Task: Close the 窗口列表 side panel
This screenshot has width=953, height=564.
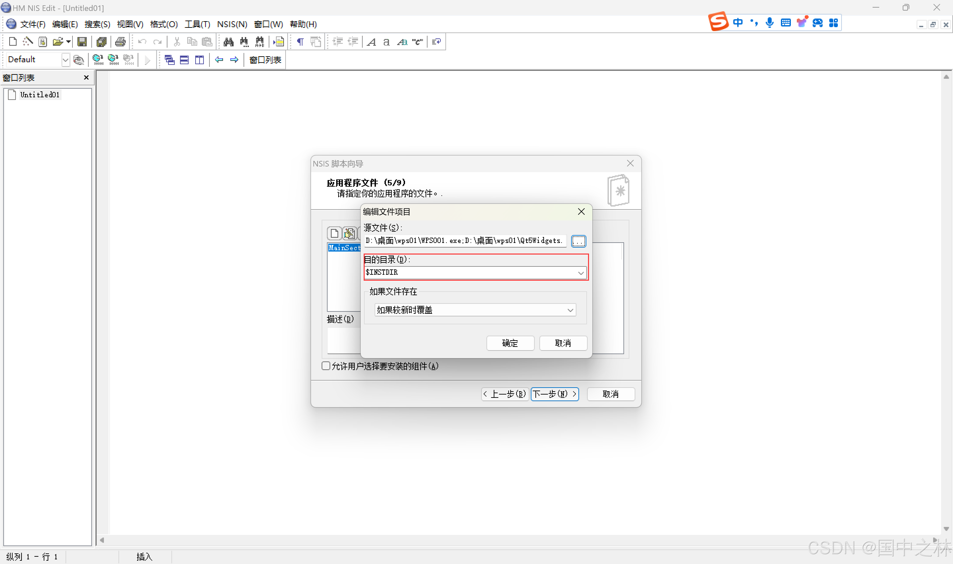Action: pos(86,77)
